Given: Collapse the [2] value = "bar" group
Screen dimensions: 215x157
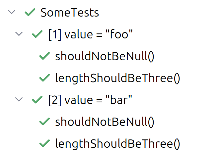Looking at the screenshot, I should [19, 100].
